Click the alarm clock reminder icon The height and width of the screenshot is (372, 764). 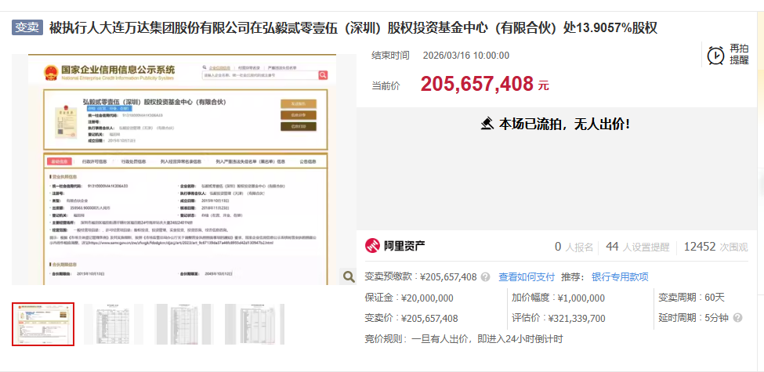coord(715,55)
